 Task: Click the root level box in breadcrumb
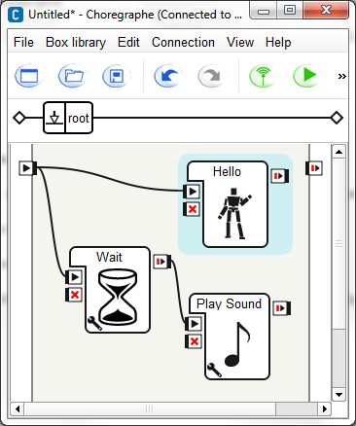(x=68, y=118)
